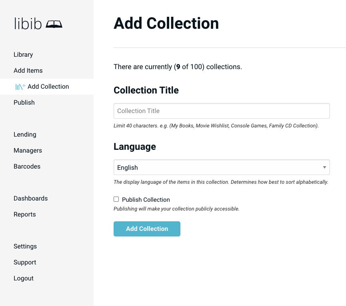Select the Add Collection sidebar icon

click(20, 86)
